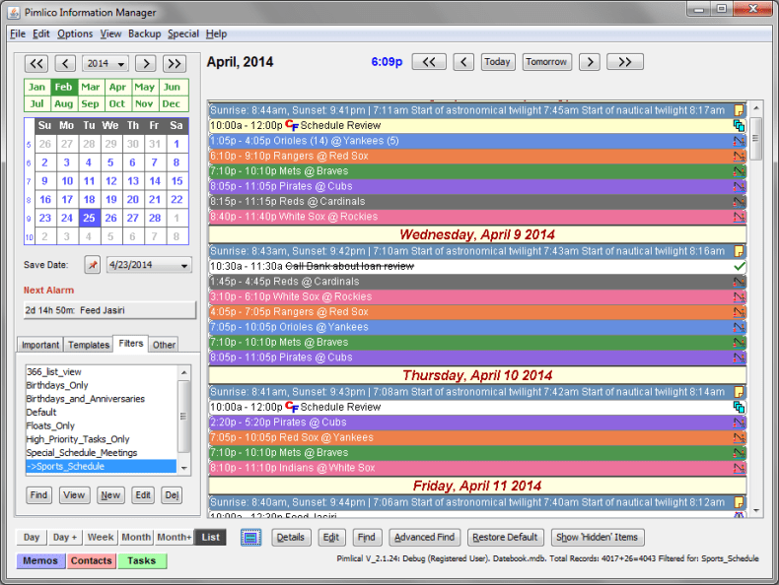
Task: Go to next month in mini calendar
Action: pyautogui.click(x=146, y=63)
